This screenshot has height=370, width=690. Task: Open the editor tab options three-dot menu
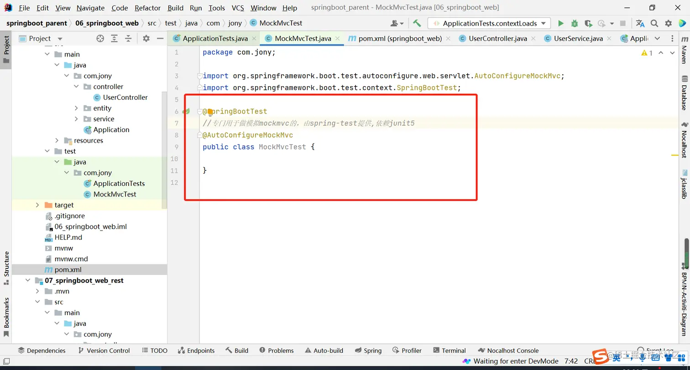coord(672,39)
